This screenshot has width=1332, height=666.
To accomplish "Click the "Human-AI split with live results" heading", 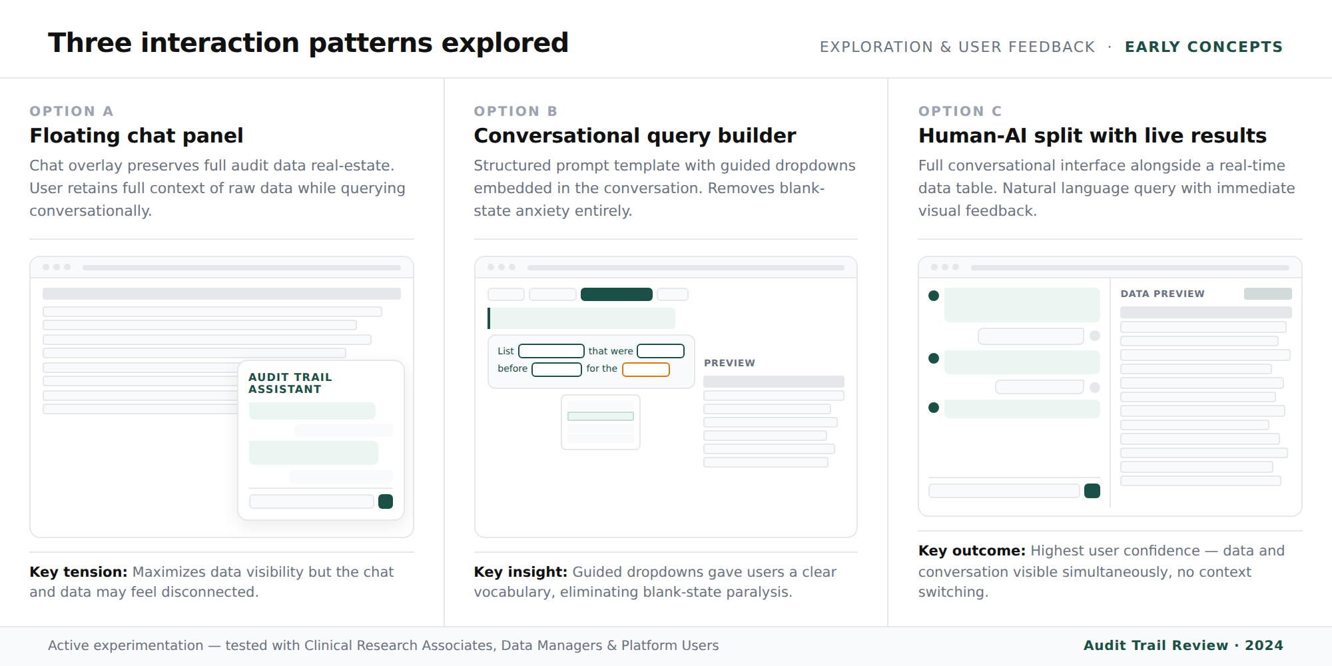I will click(1092, 136).
